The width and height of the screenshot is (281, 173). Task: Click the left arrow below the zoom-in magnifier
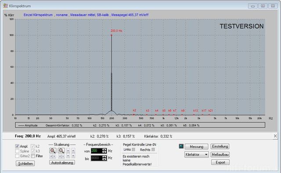[x=51, y=156]
